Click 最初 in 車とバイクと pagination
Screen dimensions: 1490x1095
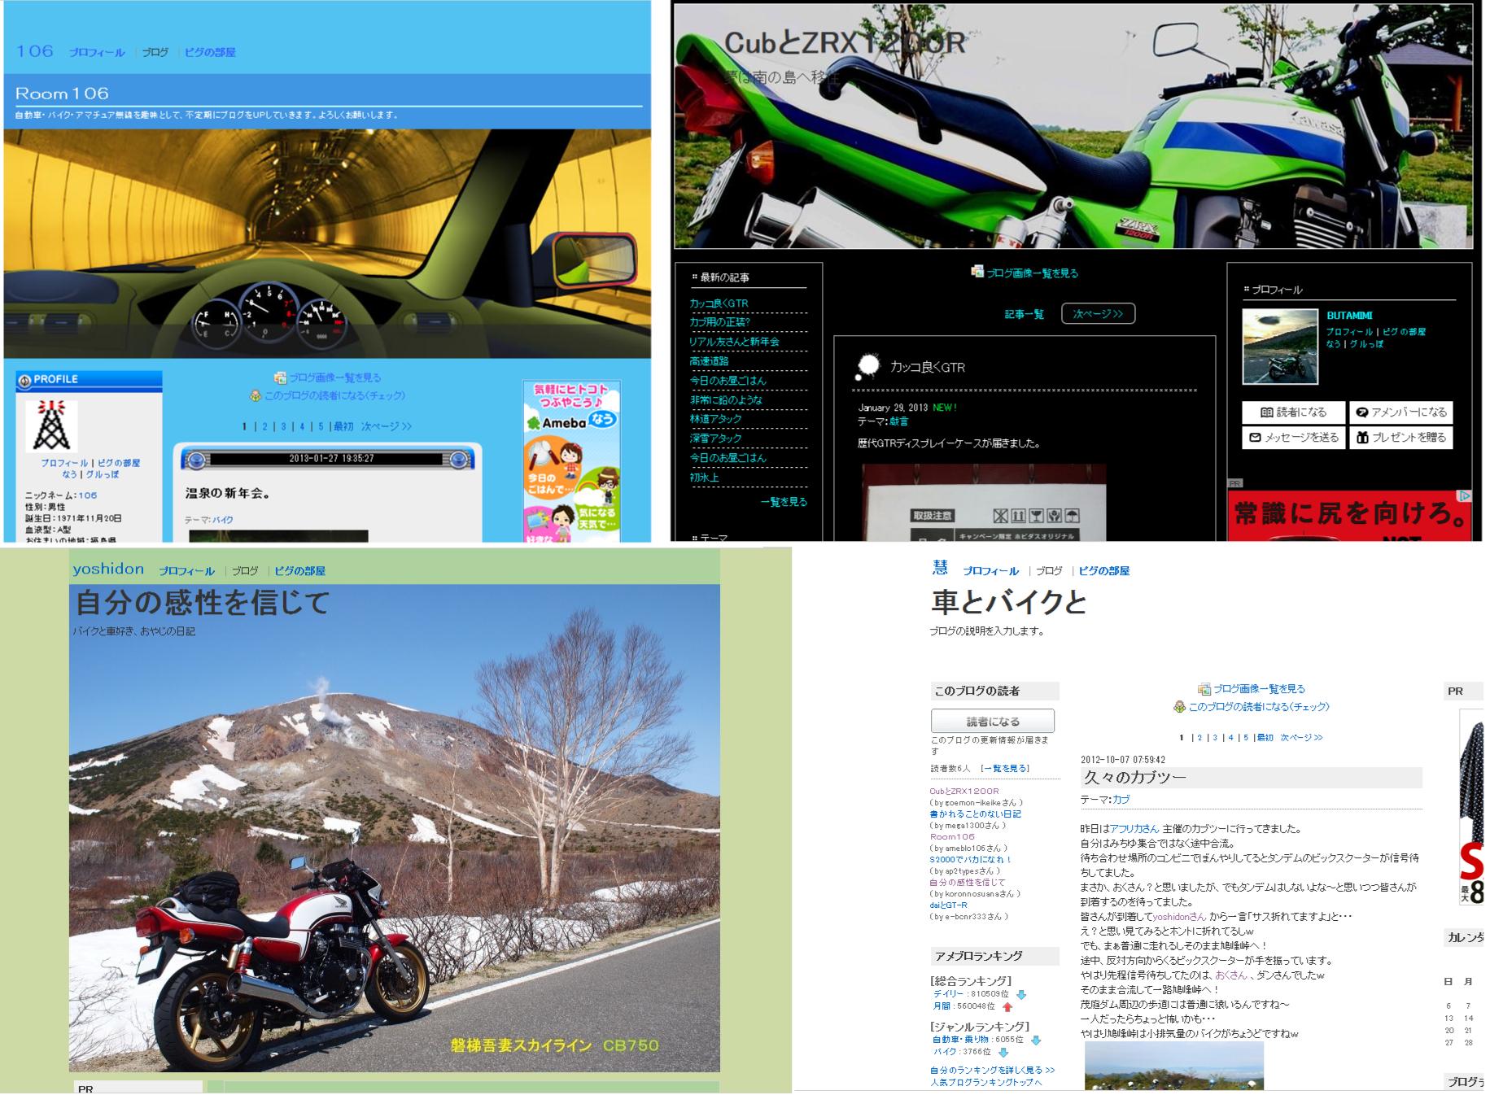point(1265,738)
